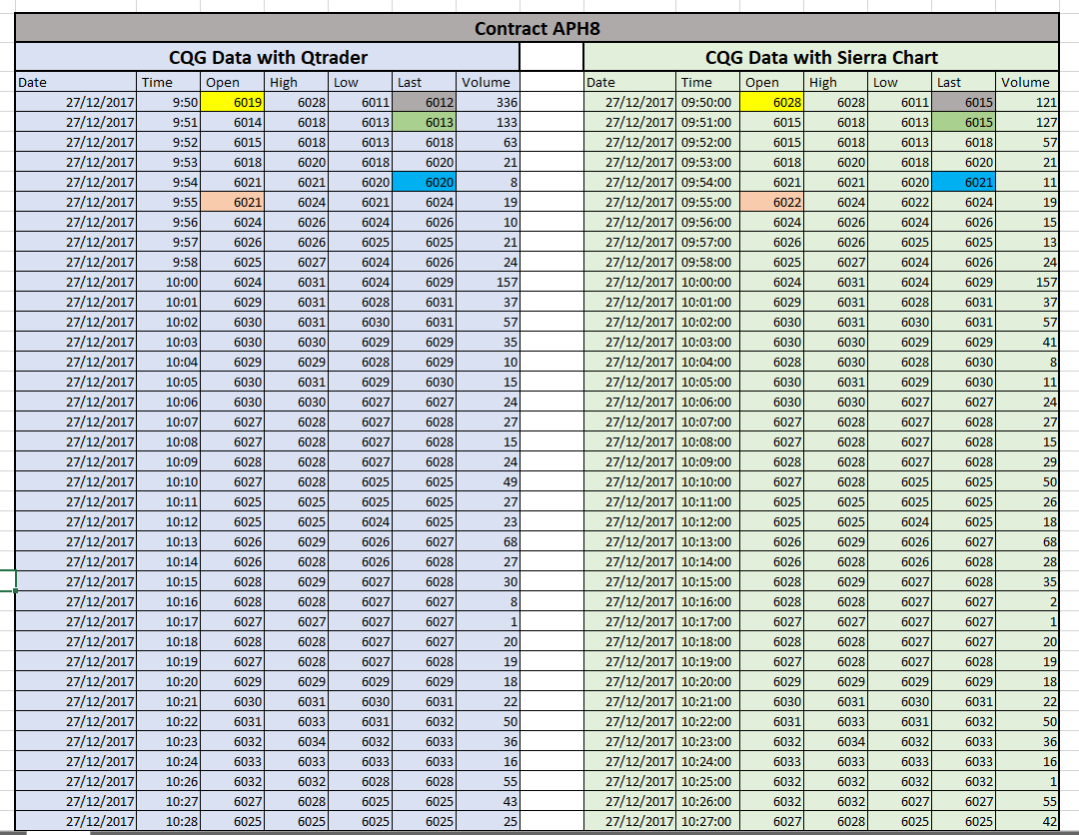Screen dimensions: 1079x835
Task: Click Qtrader Time cell 10:28
Action: pyautogui.click(x=169, y=821)
